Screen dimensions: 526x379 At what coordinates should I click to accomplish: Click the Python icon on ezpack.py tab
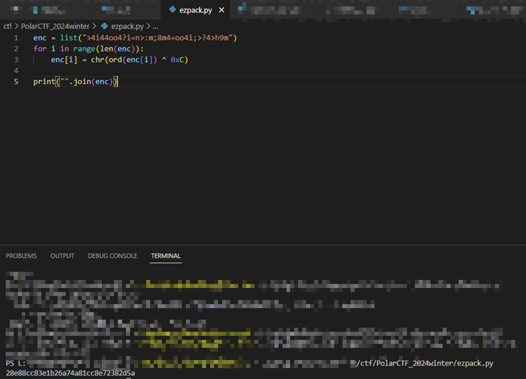coord(173,10)
